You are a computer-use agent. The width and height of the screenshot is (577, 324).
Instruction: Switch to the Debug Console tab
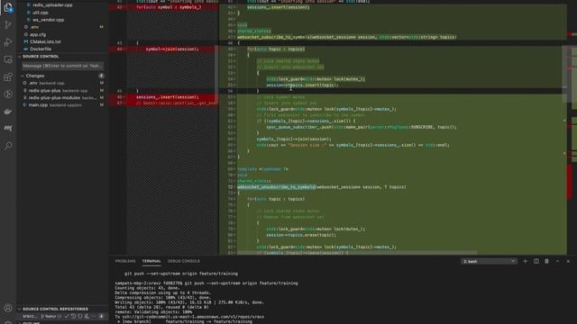184,261
